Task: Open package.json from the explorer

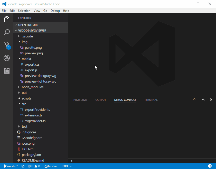Action: coord(32,155)
